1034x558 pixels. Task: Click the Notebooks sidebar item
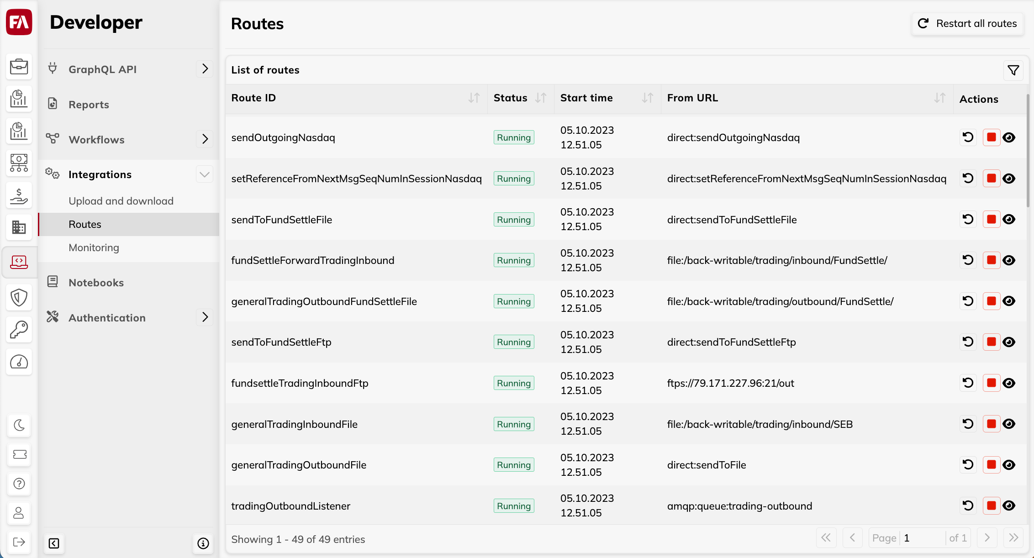click(x=96, y=283)
